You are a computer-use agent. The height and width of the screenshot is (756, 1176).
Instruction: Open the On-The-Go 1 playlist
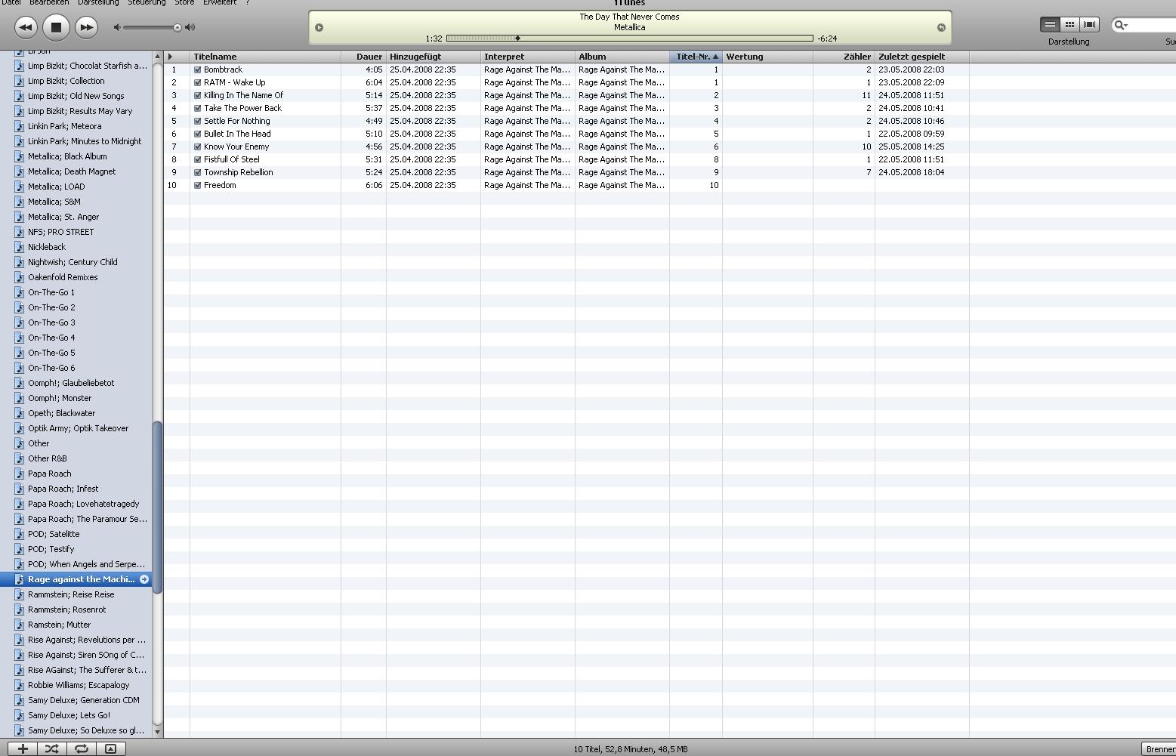click(76, 292)
